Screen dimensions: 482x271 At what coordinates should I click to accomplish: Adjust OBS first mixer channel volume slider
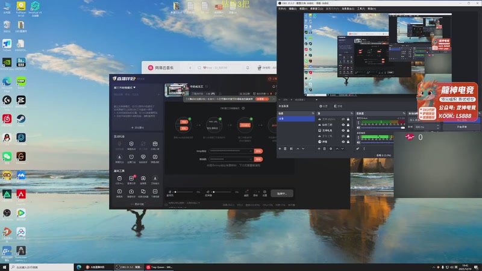pos(383,128)
